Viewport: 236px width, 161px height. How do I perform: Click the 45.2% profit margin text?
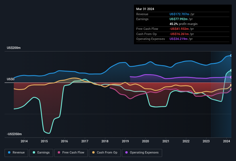[183, 24]
